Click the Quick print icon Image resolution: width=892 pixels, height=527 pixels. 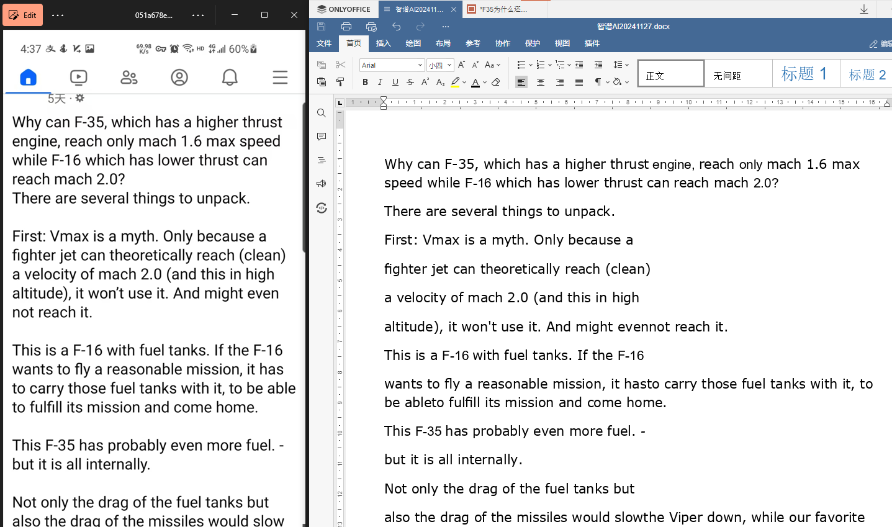pyautogui.click(x=371, y=26)
